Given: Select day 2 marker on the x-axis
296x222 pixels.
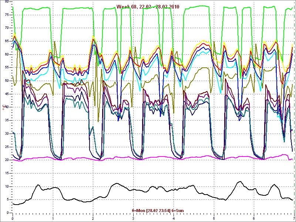Looking at the screenshot, I should click(x=93, y=218).
